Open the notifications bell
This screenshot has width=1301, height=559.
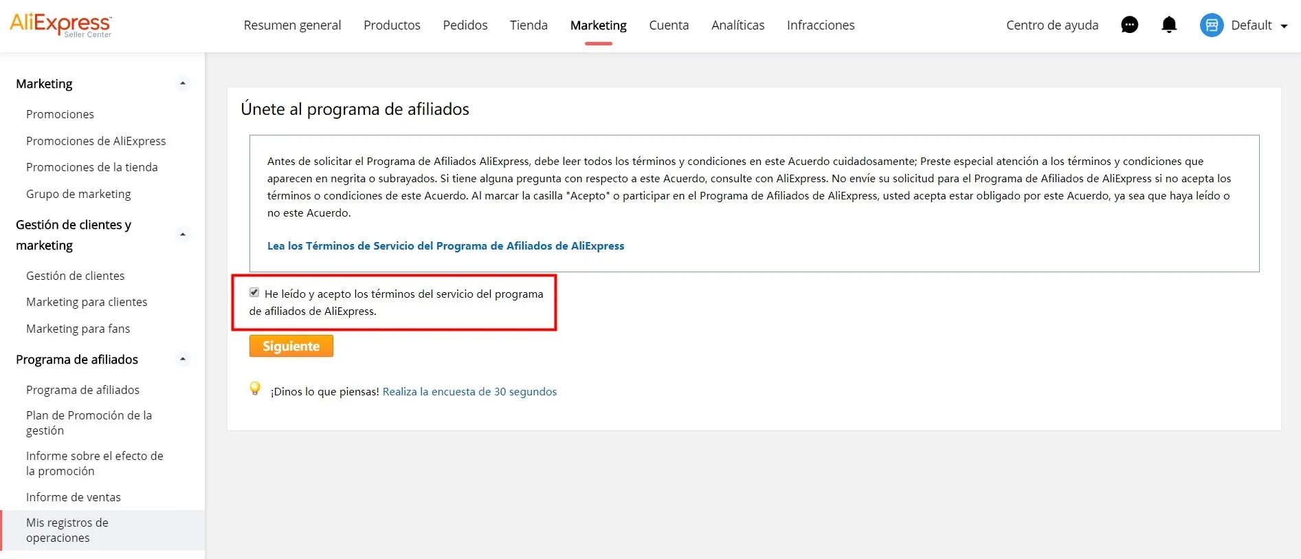[x=1169, y=25]
